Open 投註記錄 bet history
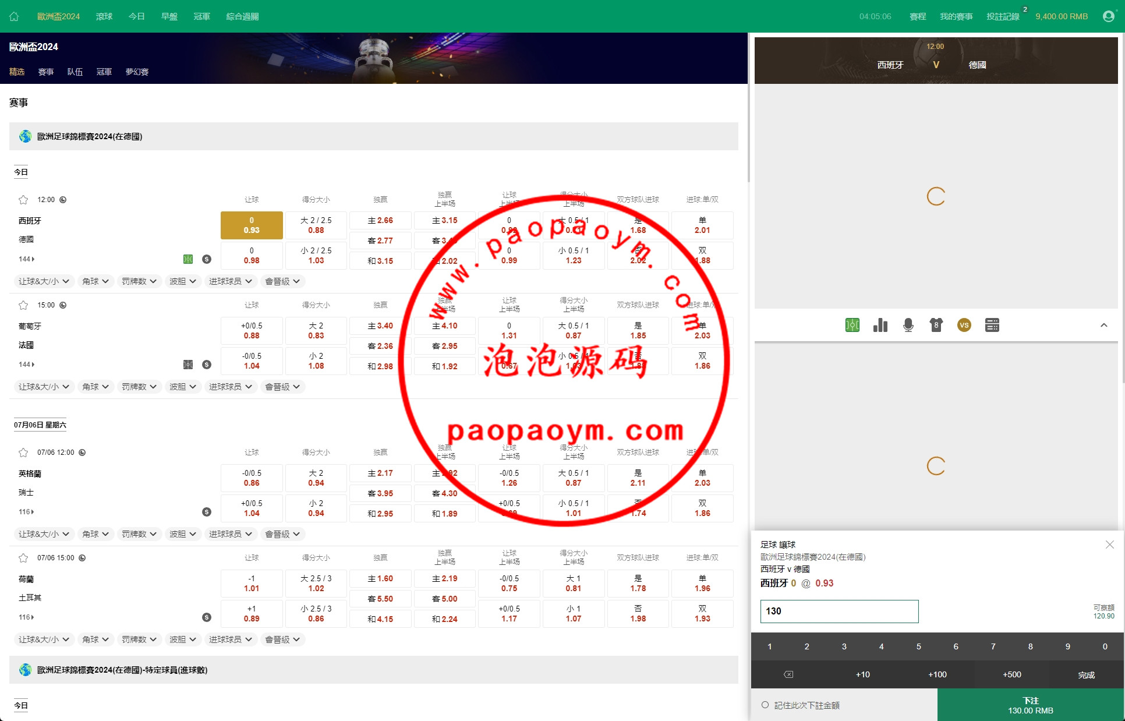This screenshot has height=721, width=1125. (x=1003, y=16)
